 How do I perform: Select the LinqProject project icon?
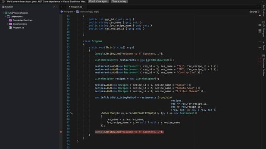[8, 17]
